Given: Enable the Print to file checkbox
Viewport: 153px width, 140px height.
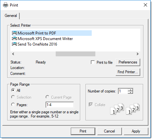Looking at the screenshot, I should point(93,63).
